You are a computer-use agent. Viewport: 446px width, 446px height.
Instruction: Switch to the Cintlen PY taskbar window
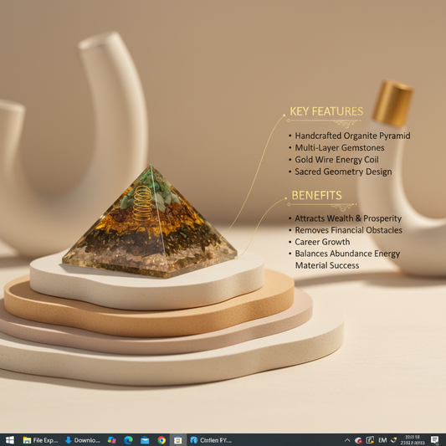tap(211, 440)
